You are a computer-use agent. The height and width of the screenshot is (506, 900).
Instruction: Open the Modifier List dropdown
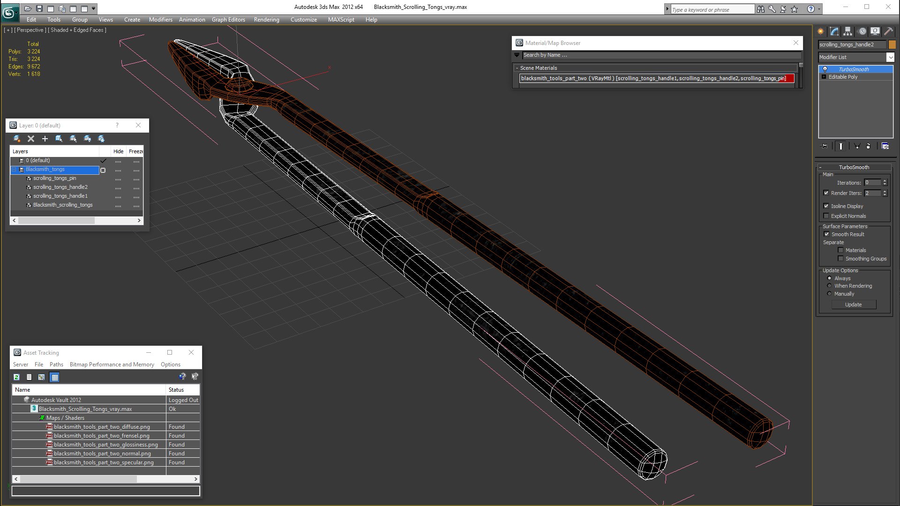890,57
